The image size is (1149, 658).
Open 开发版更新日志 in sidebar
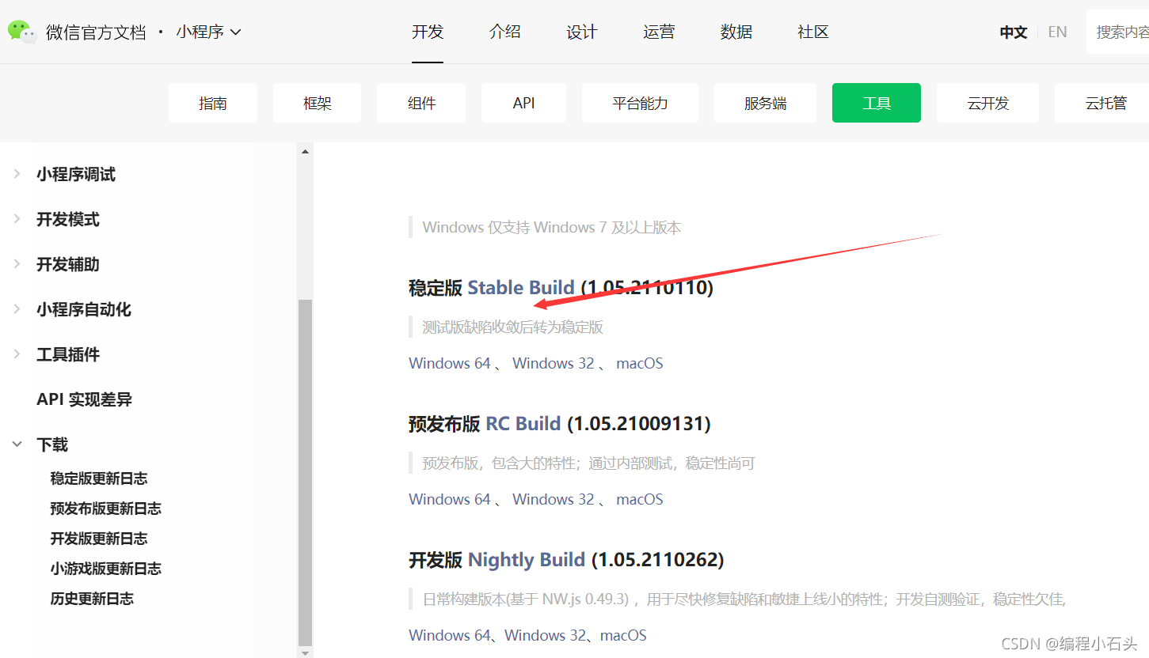99,539
